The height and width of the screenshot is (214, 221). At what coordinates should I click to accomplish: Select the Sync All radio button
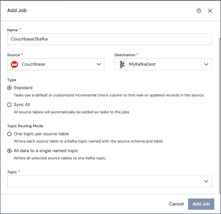coord(9,105)
